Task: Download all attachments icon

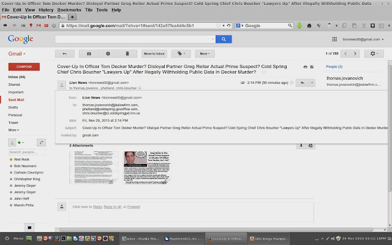Action: [301, 146]
